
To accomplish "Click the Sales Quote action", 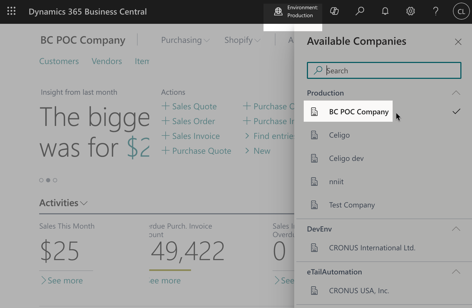I will pos(194,106).
